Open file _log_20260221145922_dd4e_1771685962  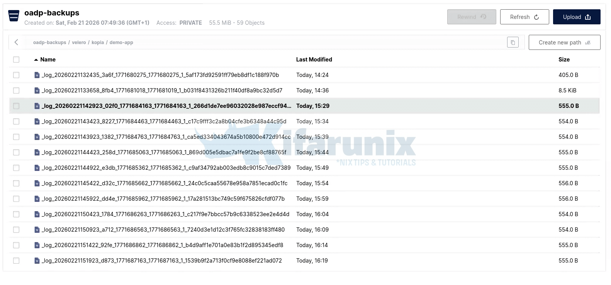tap(163, 199)
